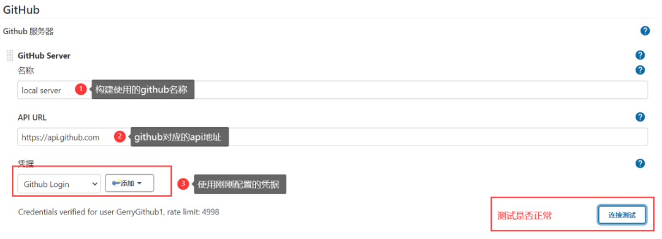
Task: Click the red 测试是否正常 label
Action: point(525,216)
